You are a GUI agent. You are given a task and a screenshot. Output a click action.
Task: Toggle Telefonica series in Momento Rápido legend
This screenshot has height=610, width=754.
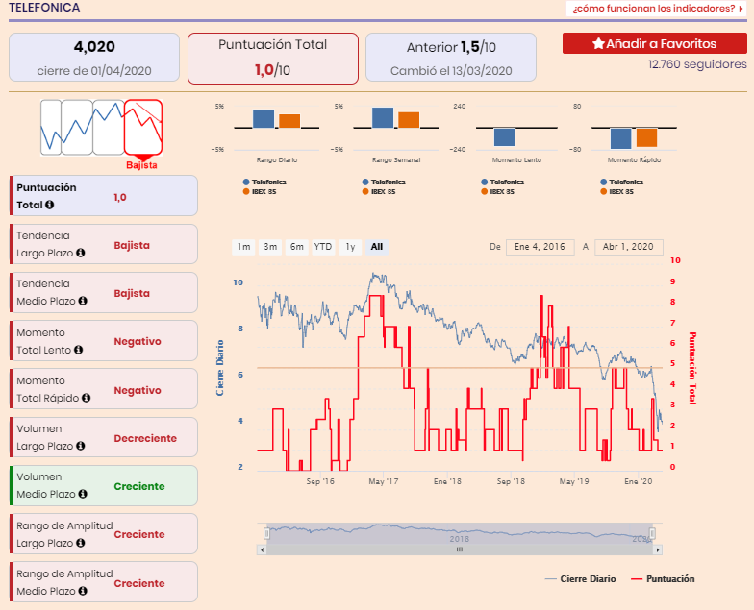click(621, 183)
